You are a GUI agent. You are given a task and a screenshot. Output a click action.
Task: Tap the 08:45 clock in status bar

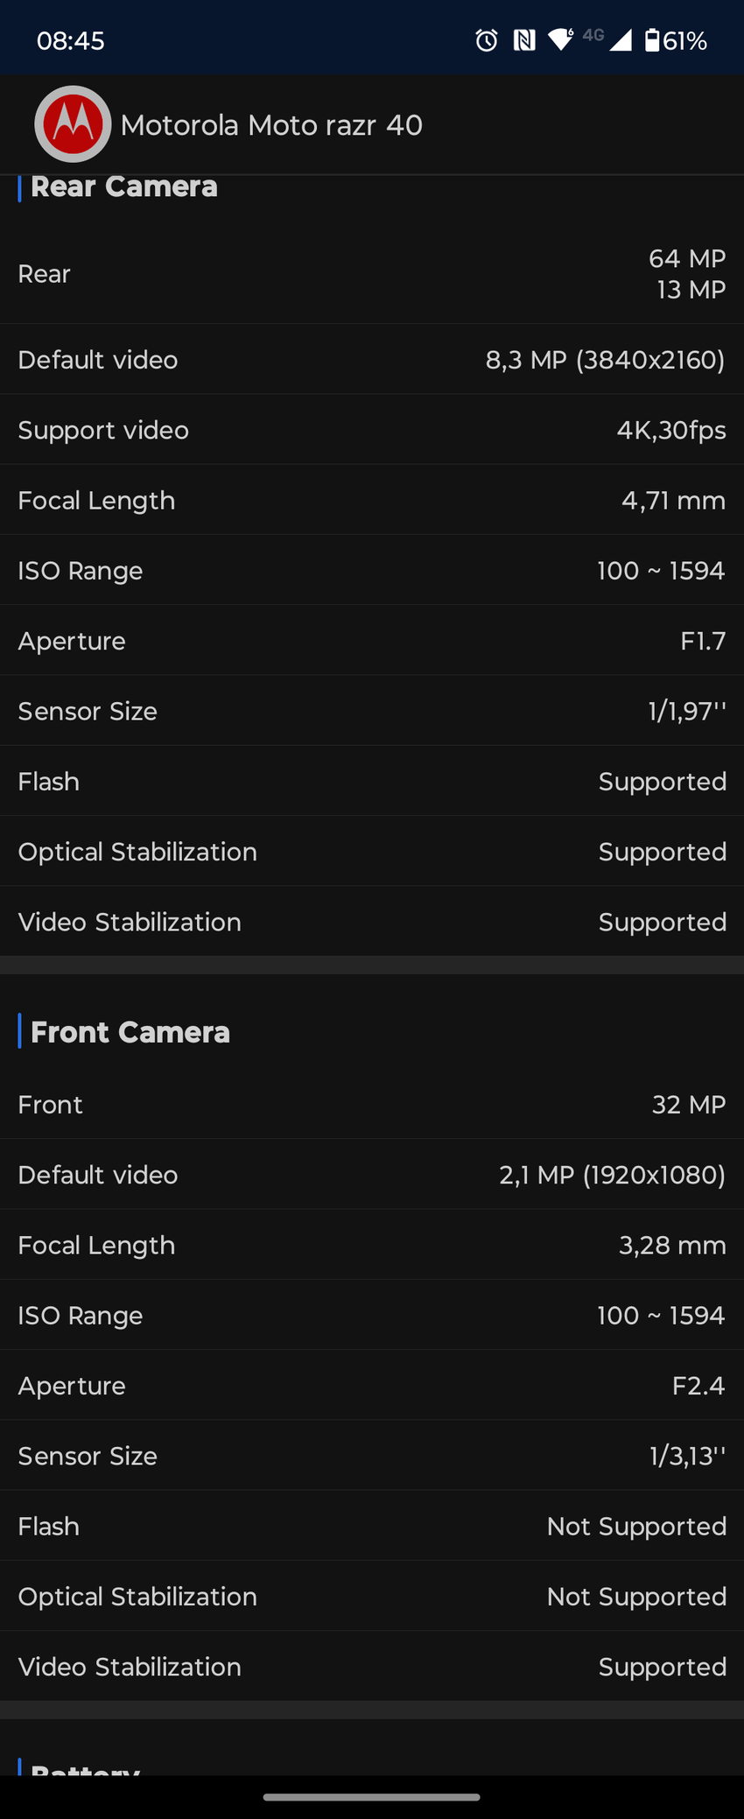click(x=70, y=41)
